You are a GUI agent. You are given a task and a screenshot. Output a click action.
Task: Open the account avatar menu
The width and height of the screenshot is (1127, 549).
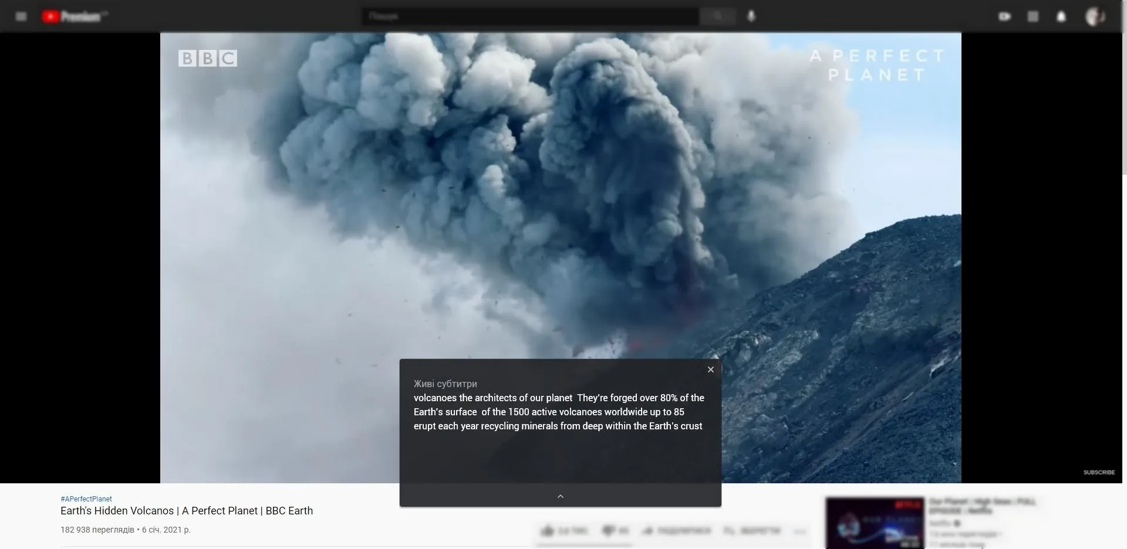tap(1095, 16)
